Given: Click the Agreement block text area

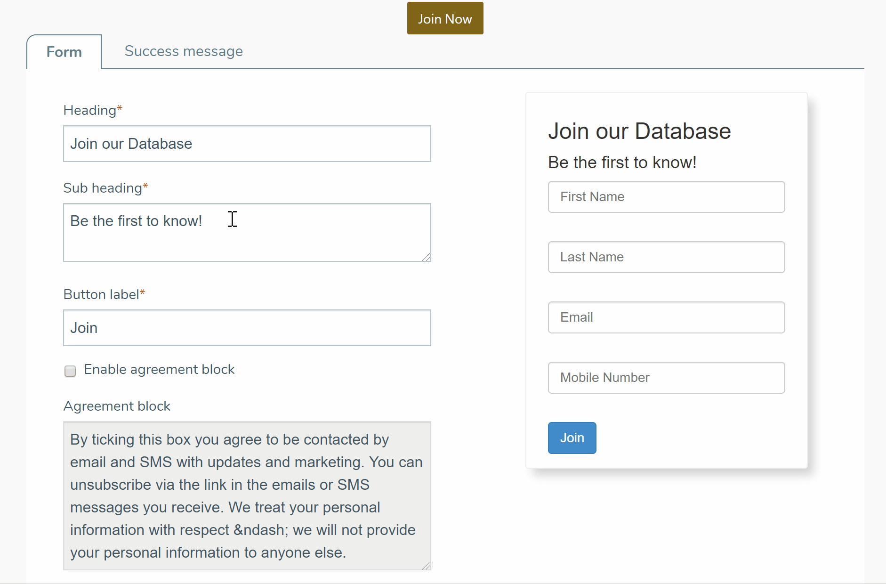Looking at the screenshot, I should 247,495.
